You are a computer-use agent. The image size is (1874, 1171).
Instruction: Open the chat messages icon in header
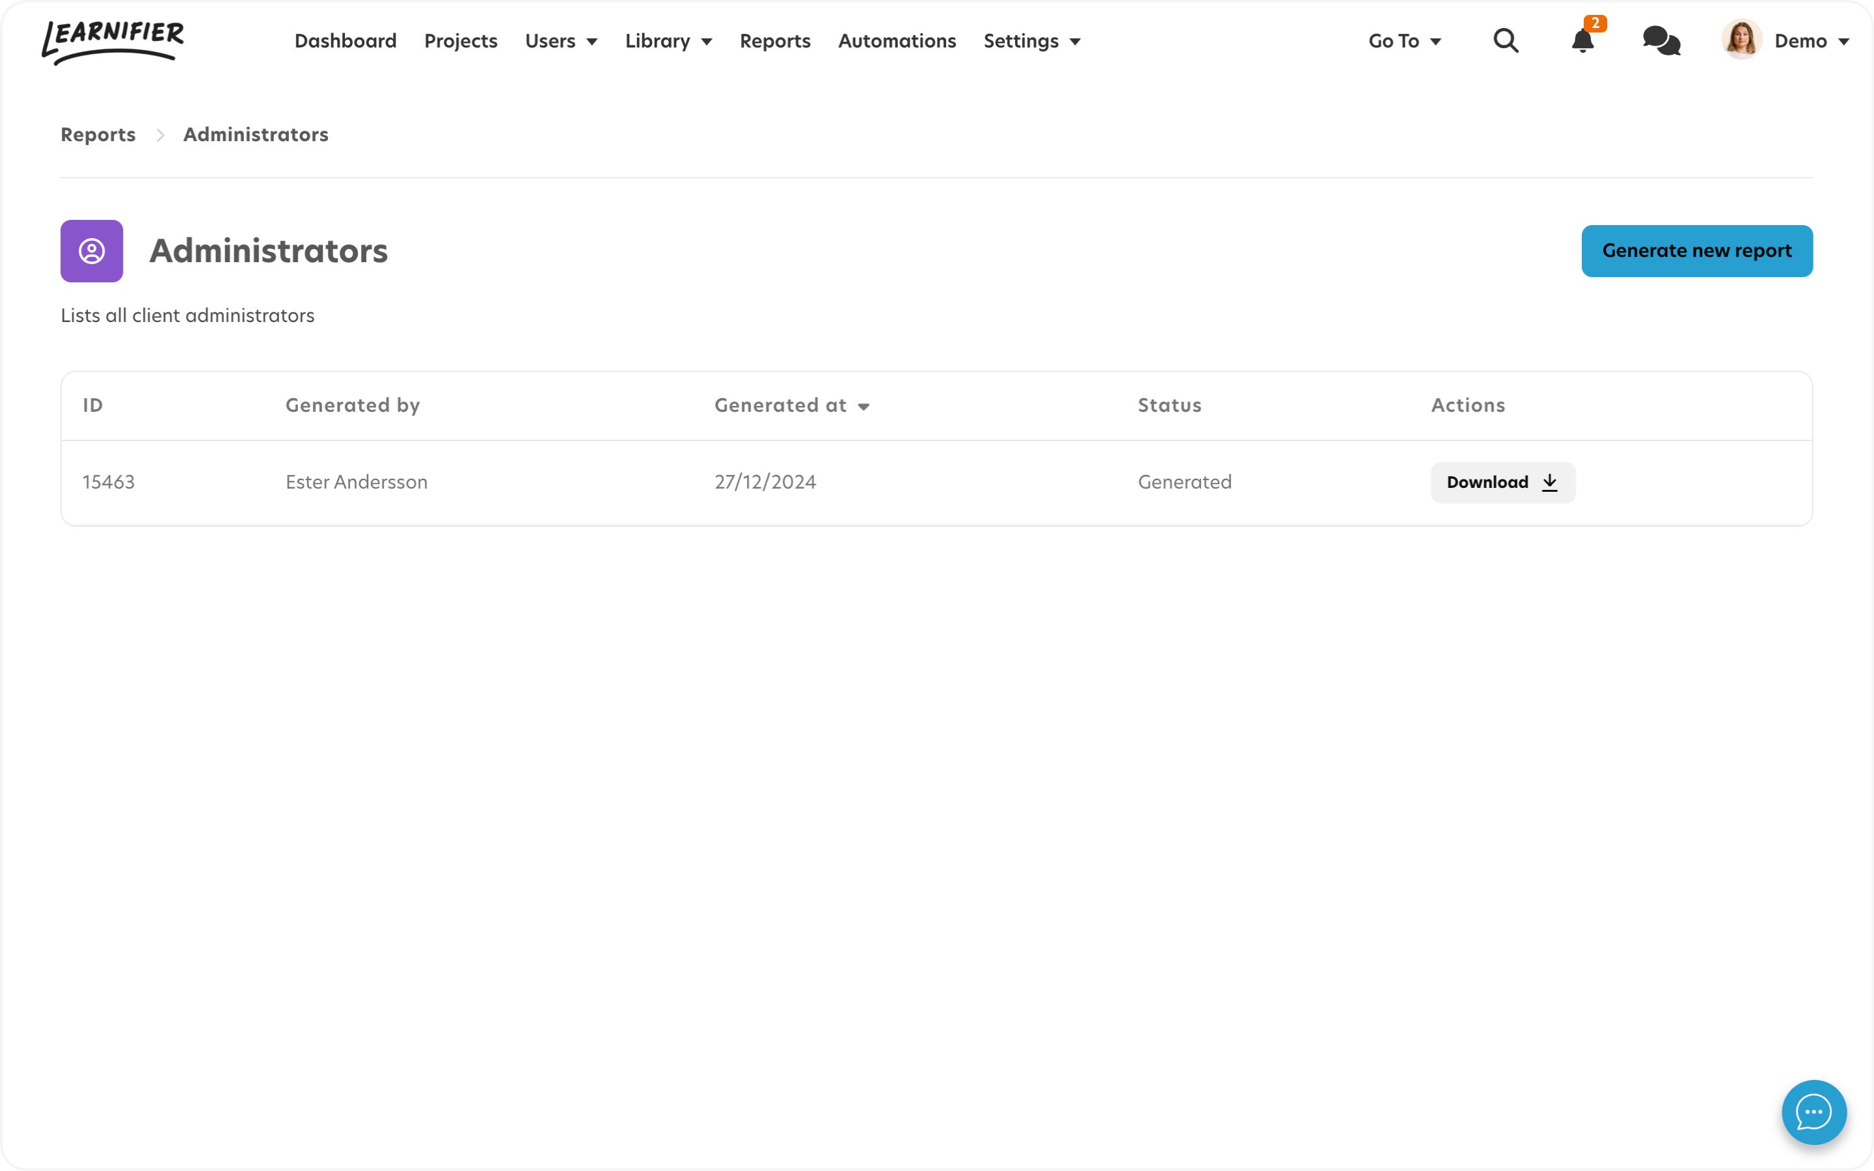1661,40
